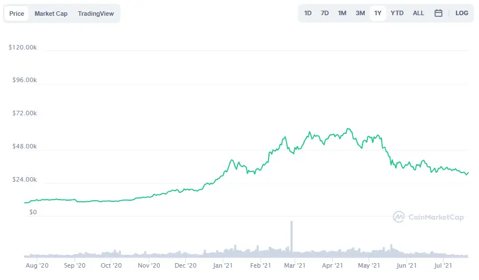Switch to 3M time range
479x280 pixels.
point(360,13)
